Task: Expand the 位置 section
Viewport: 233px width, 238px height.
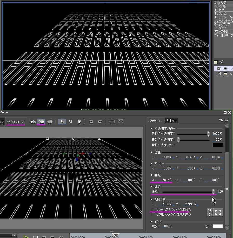Action: [152, 152]
